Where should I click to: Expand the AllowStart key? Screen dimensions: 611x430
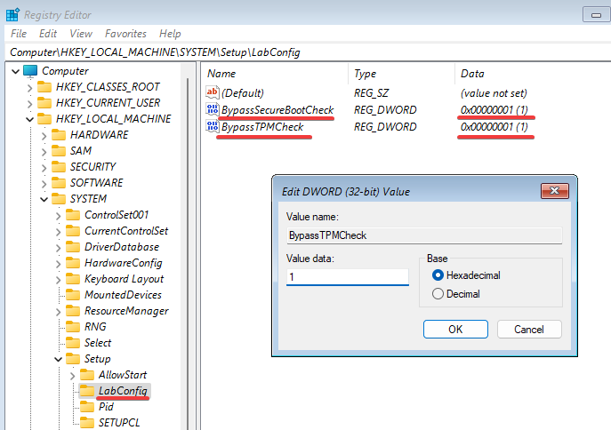72,375
